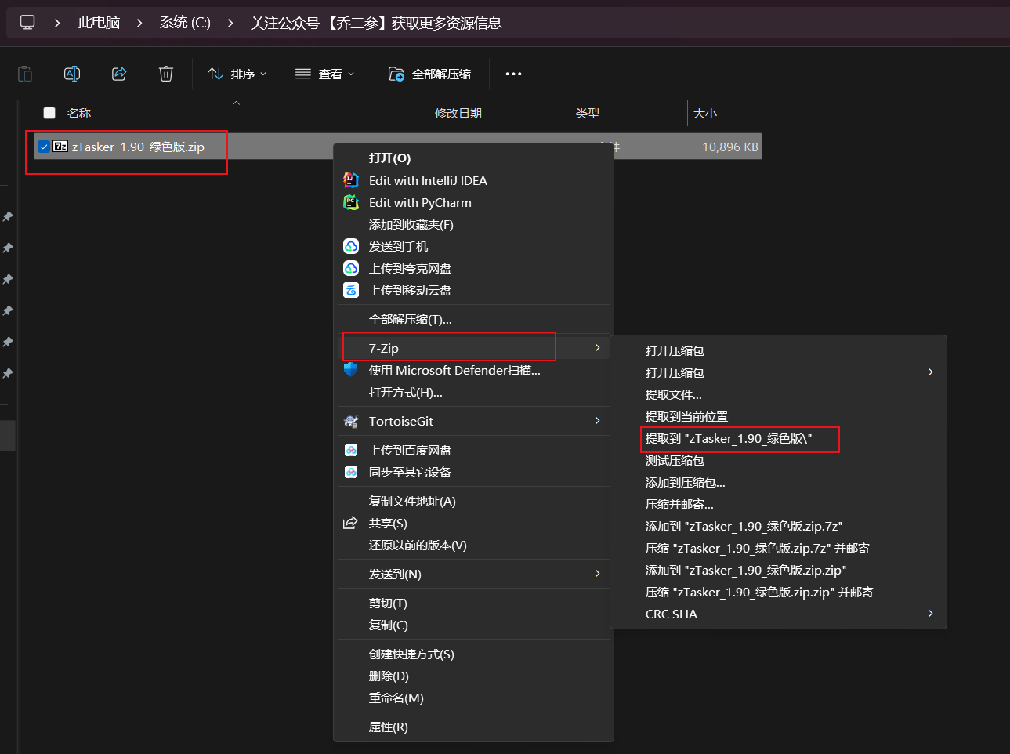1010x754 pixels.
Task: Expand chevron after 此电脑 breadcrumb
Action: coord(139,24)
